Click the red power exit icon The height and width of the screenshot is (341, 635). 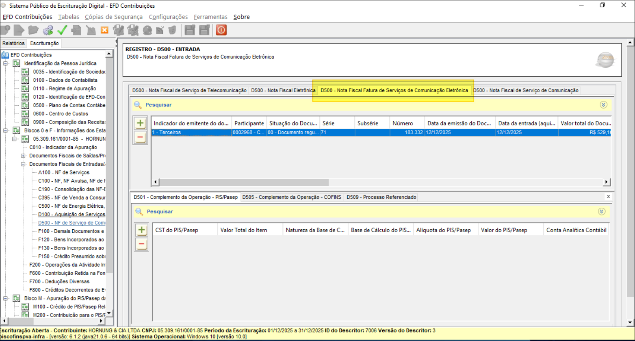(x=221, y=30)
